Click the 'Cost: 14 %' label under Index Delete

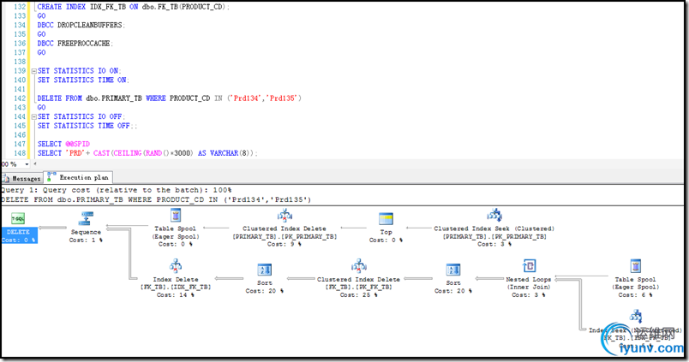pyautogui.click(x=176, y=295)
